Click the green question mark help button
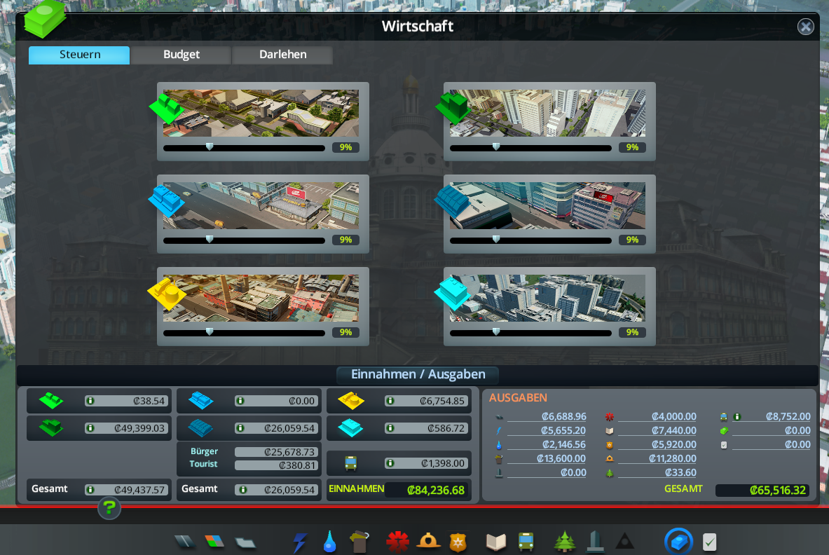The image size is (829, 555). [109, 508]
